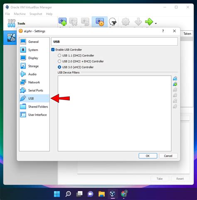The image size is (197, 200).
Task: Open the Help menu in VirtualBox Manager
Action: (49, 14)
